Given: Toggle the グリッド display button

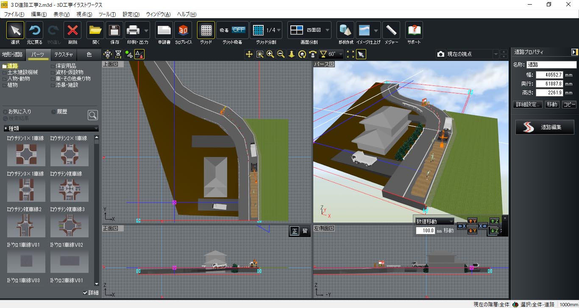Looking at the screenshot, I should pos(206,30).
